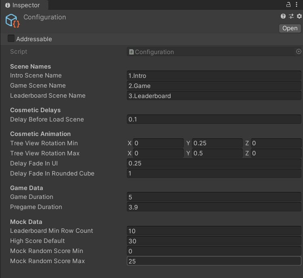Enable the Addressable checkbox
The width and height of the screenshot is (303, 278).
coord(11,39)
